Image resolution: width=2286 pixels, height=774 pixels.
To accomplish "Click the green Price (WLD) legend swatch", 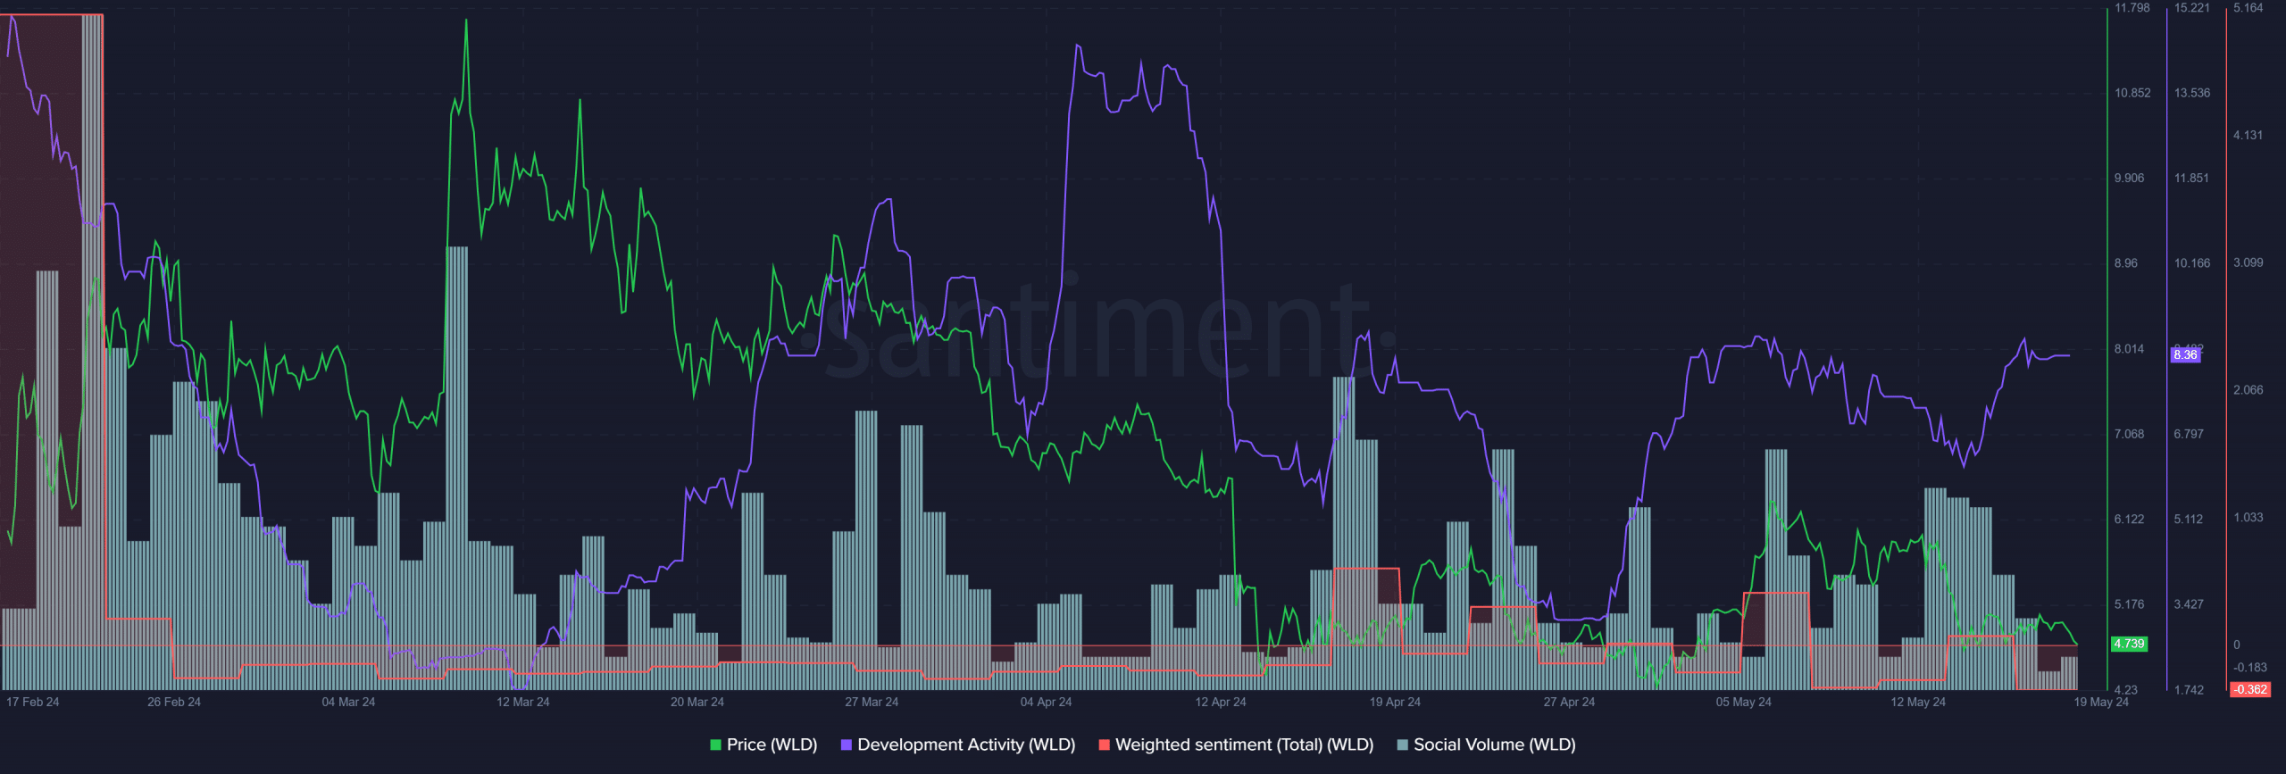I will coord(715,745).
